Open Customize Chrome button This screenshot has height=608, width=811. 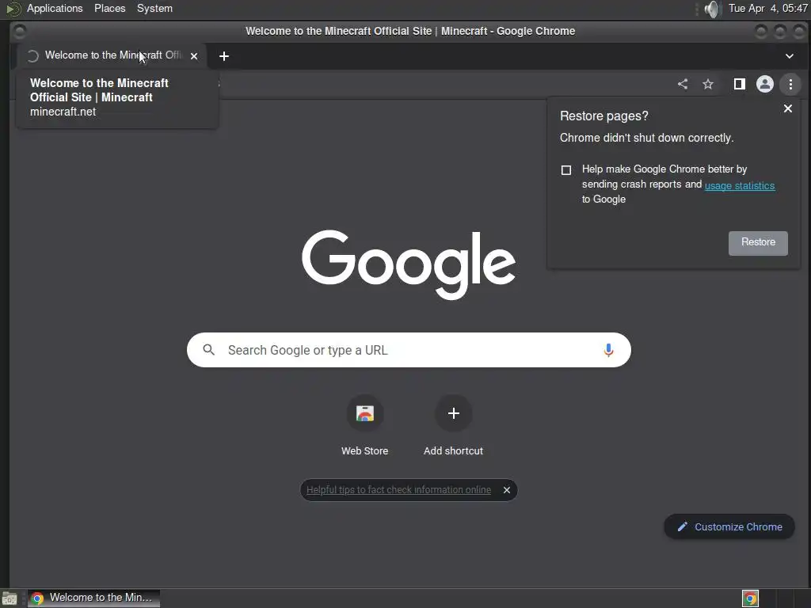pyautogui.click(x=729, y=526)
